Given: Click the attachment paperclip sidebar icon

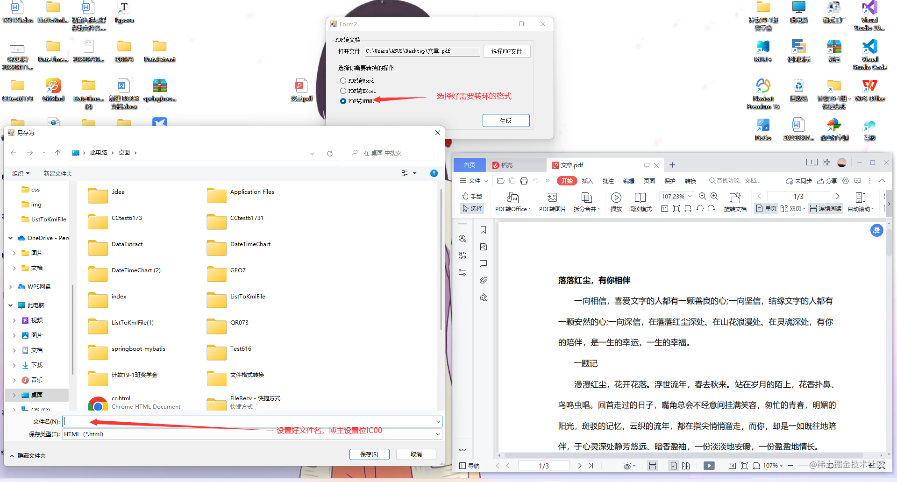Looking at the screenshot, I should 483,280.
